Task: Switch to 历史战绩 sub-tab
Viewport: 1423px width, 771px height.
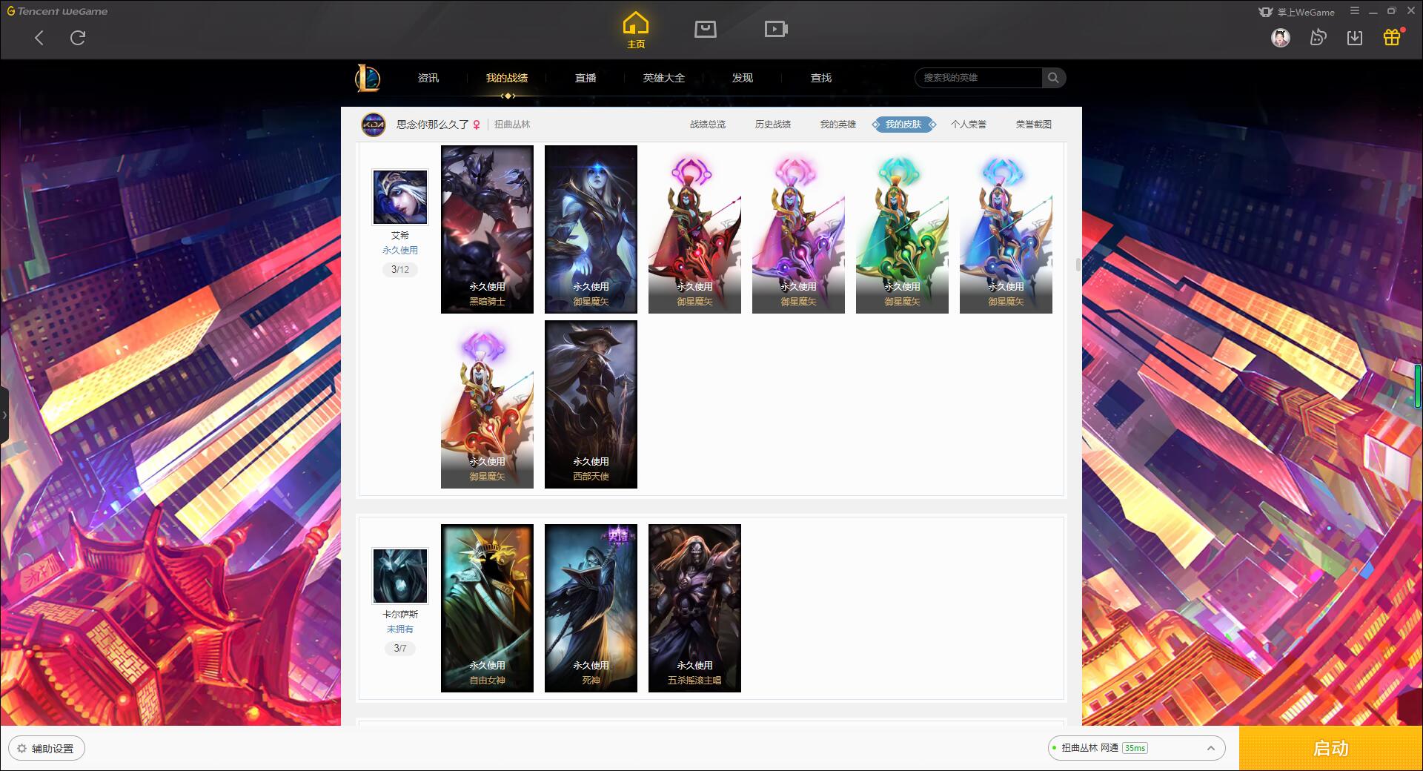Action: click(773, 125)
